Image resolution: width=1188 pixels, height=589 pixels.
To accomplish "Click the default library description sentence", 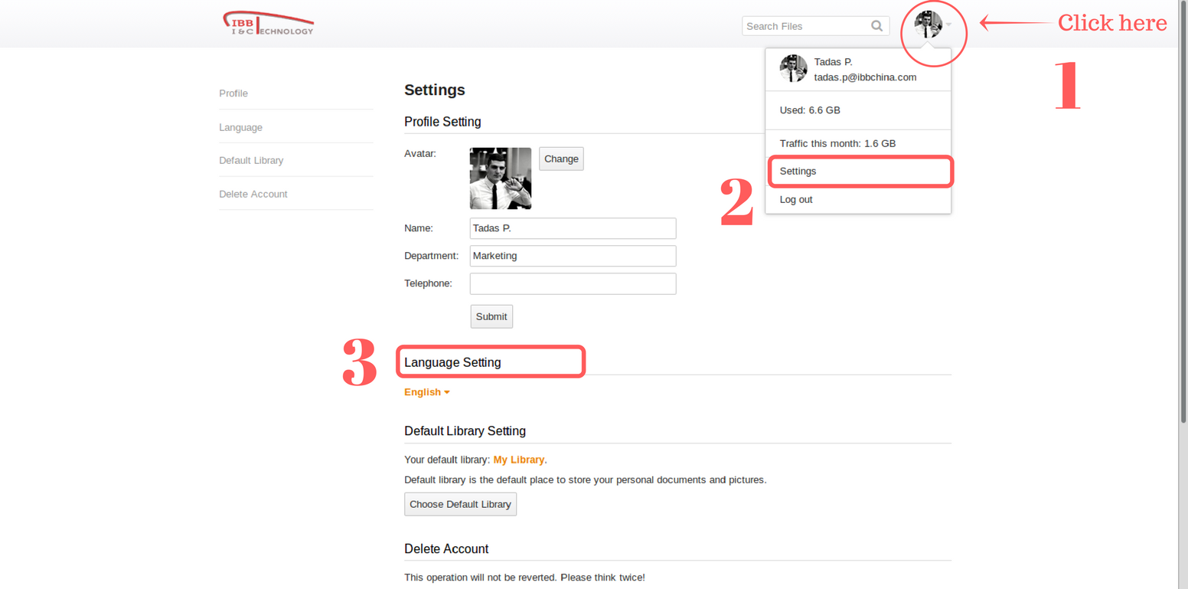I will pyautogui.click(x=586, y=480).
